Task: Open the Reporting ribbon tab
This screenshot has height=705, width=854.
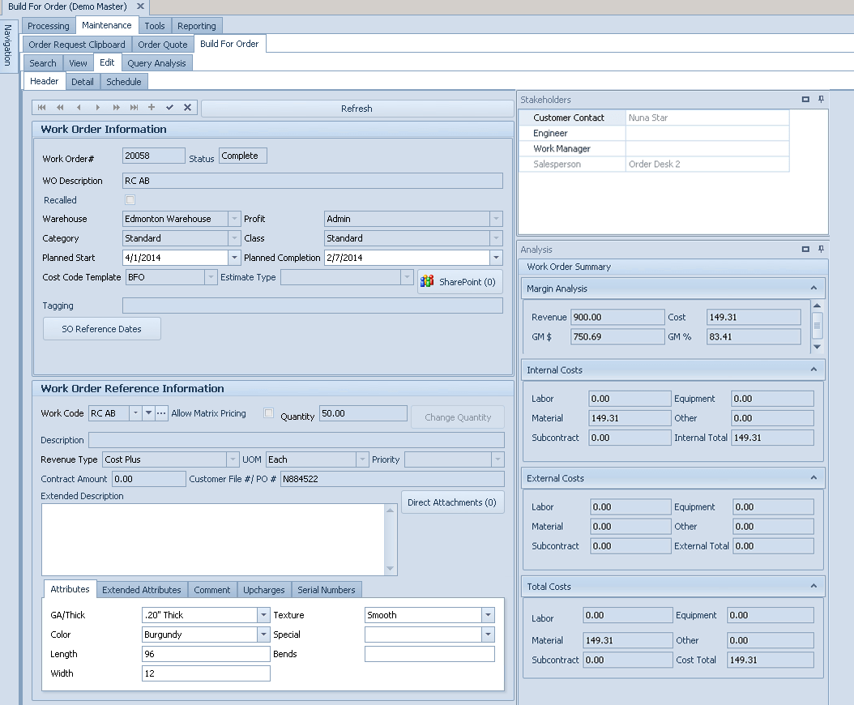Action: 197,25
